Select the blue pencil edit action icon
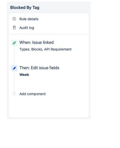This screenshot has width=120, height=148. click(14, 68)
